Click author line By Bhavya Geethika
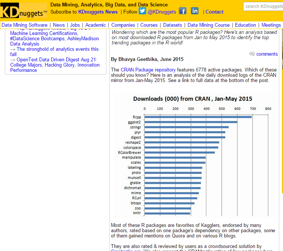 (147, 59)
